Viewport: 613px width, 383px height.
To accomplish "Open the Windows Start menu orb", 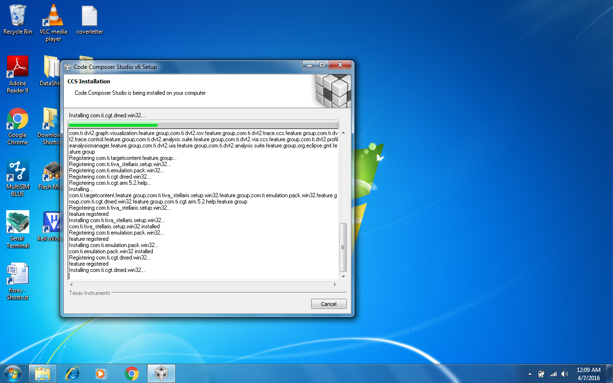I will [12, 373].
